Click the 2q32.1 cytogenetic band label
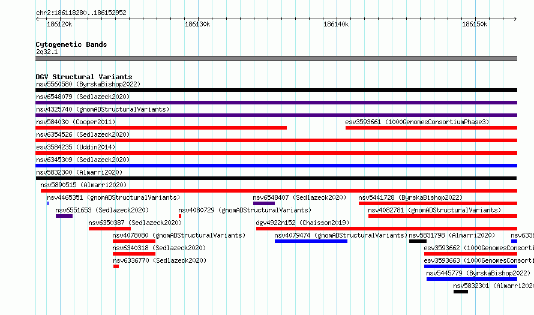The height and width of the screenshot is (315, 534). coord(47,52)
